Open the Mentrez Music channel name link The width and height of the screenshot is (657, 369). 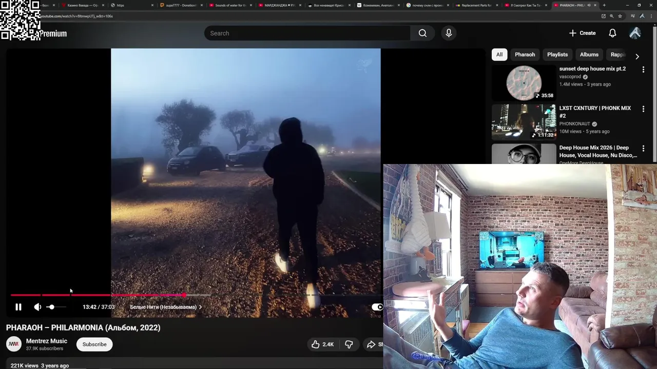(x=47, y=341)
